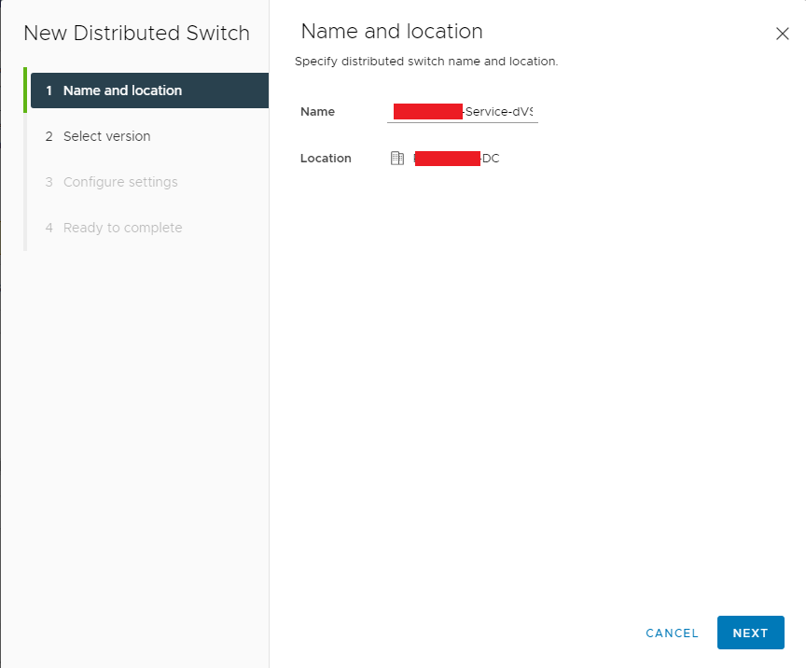The image size is (806, 668).
Task: Click the number 2 step marker
Action: [49, 136]
